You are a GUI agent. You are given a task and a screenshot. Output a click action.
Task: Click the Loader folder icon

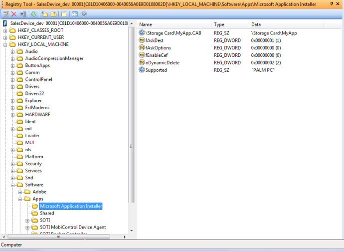(20, 136)
